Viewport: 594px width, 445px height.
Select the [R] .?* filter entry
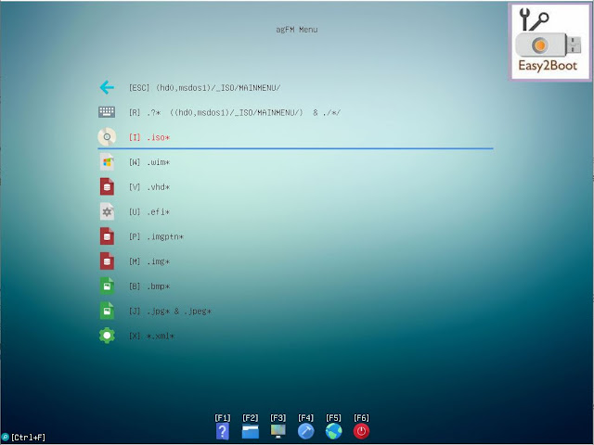pos(235,112)
